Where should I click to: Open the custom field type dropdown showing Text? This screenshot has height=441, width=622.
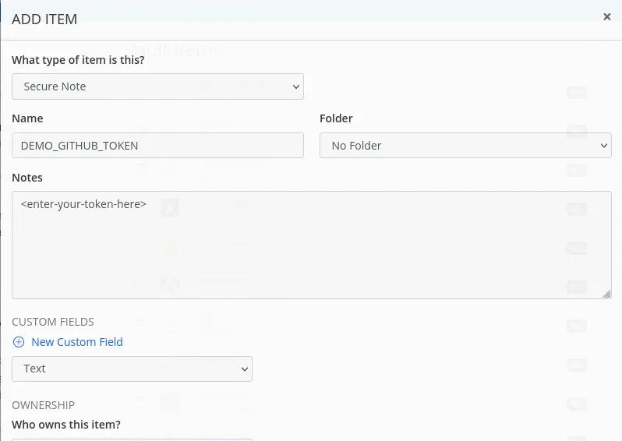(132, 369)
